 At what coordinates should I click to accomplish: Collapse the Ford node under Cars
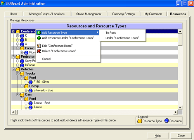(x=22, y=99)
